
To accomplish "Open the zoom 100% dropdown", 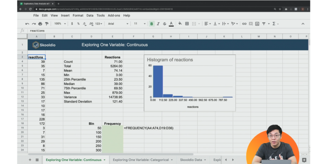I will tap(60, 24).
